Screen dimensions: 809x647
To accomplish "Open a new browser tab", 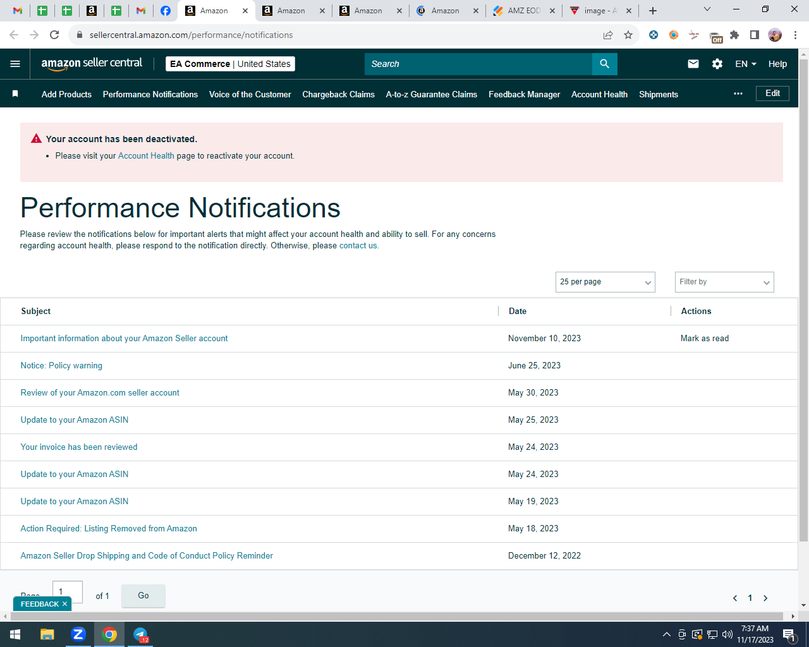I will click(x=653, y=11).
